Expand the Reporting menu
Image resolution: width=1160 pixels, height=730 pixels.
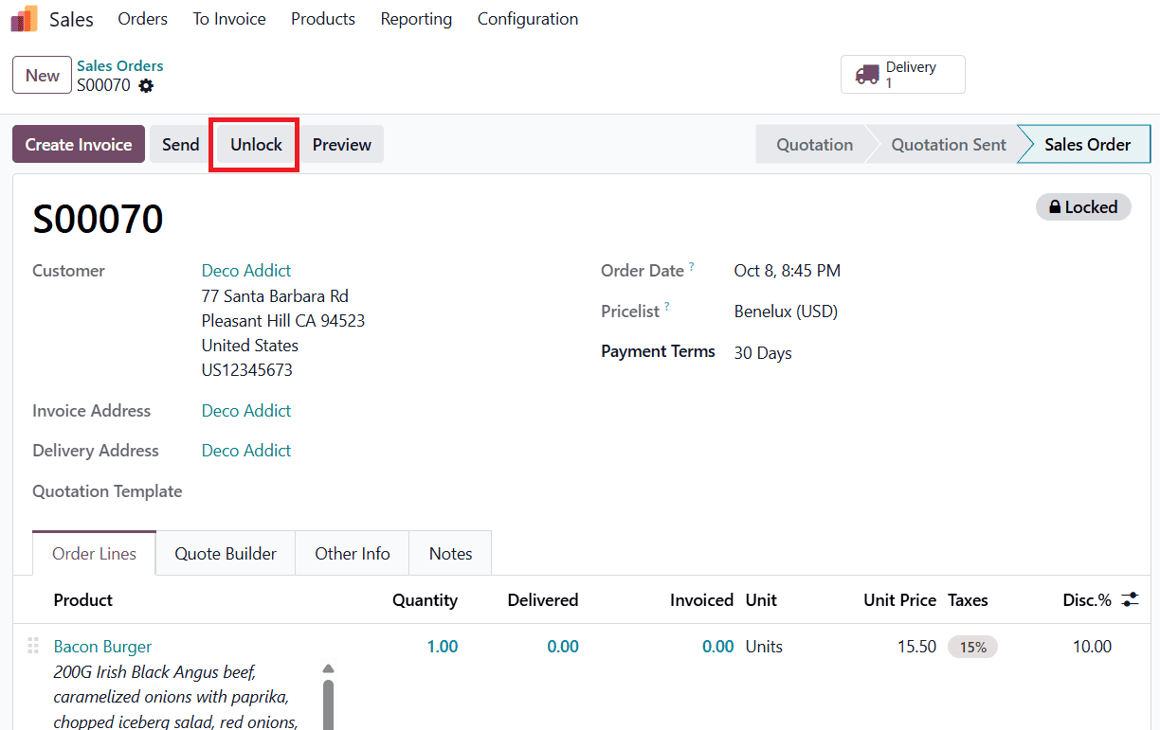[x=416, y=19]
